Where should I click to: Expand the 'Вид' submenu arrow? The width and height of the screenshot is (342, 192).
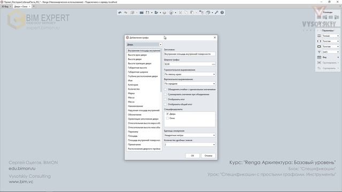click(338, 57)
